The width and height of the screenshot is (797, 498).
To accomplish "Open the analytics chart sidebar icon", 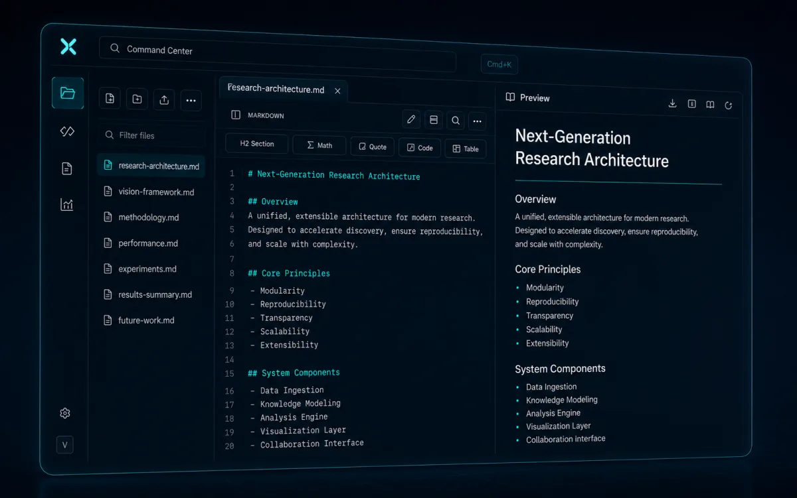I will pos(66,205).
